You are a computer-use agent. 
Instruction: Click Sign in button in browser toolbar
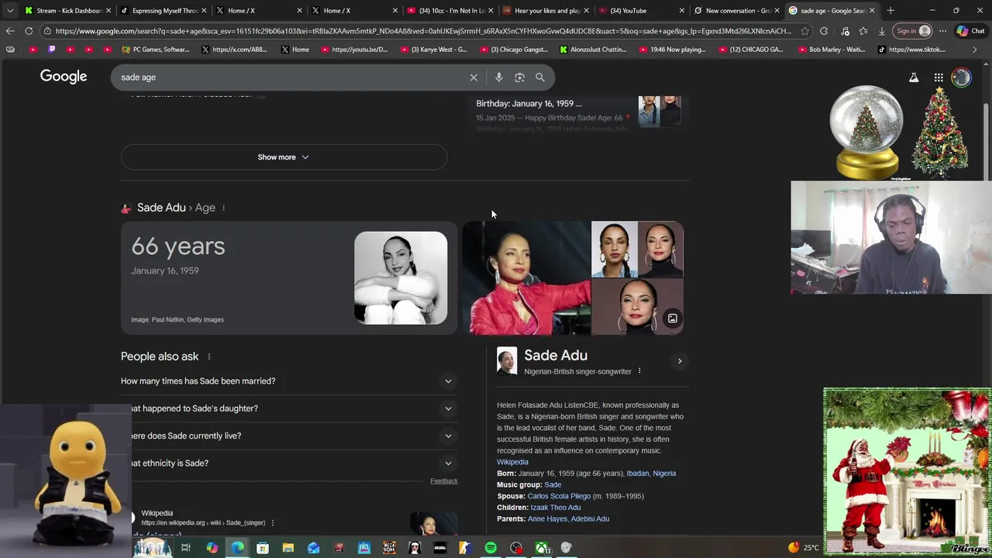pyautogui.click(x=912, y=31)
